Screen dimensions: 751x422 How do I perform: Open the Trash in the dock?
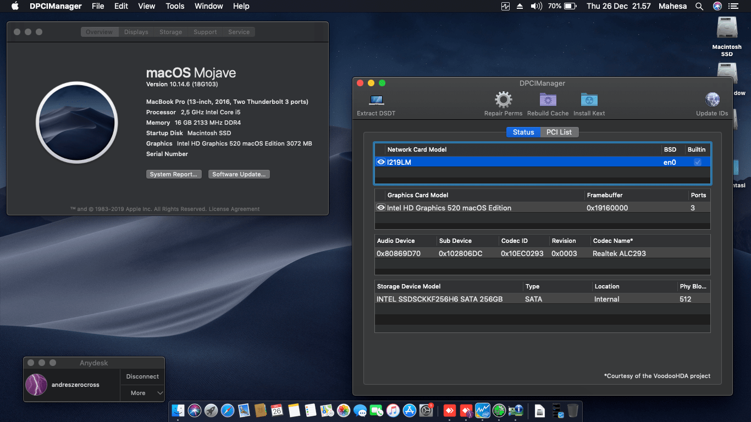click(x=573, y=410)
